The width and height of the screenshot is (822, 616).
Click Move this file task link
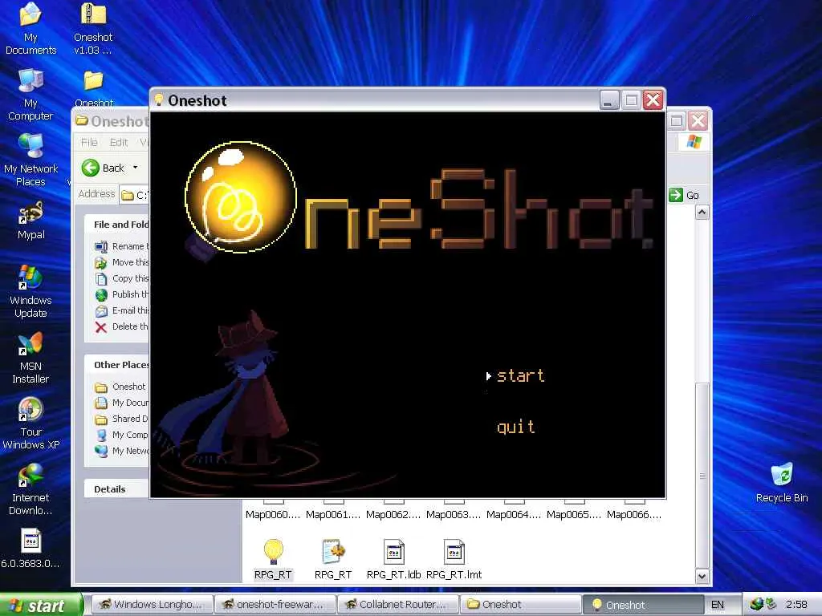[x=122, y=262]
